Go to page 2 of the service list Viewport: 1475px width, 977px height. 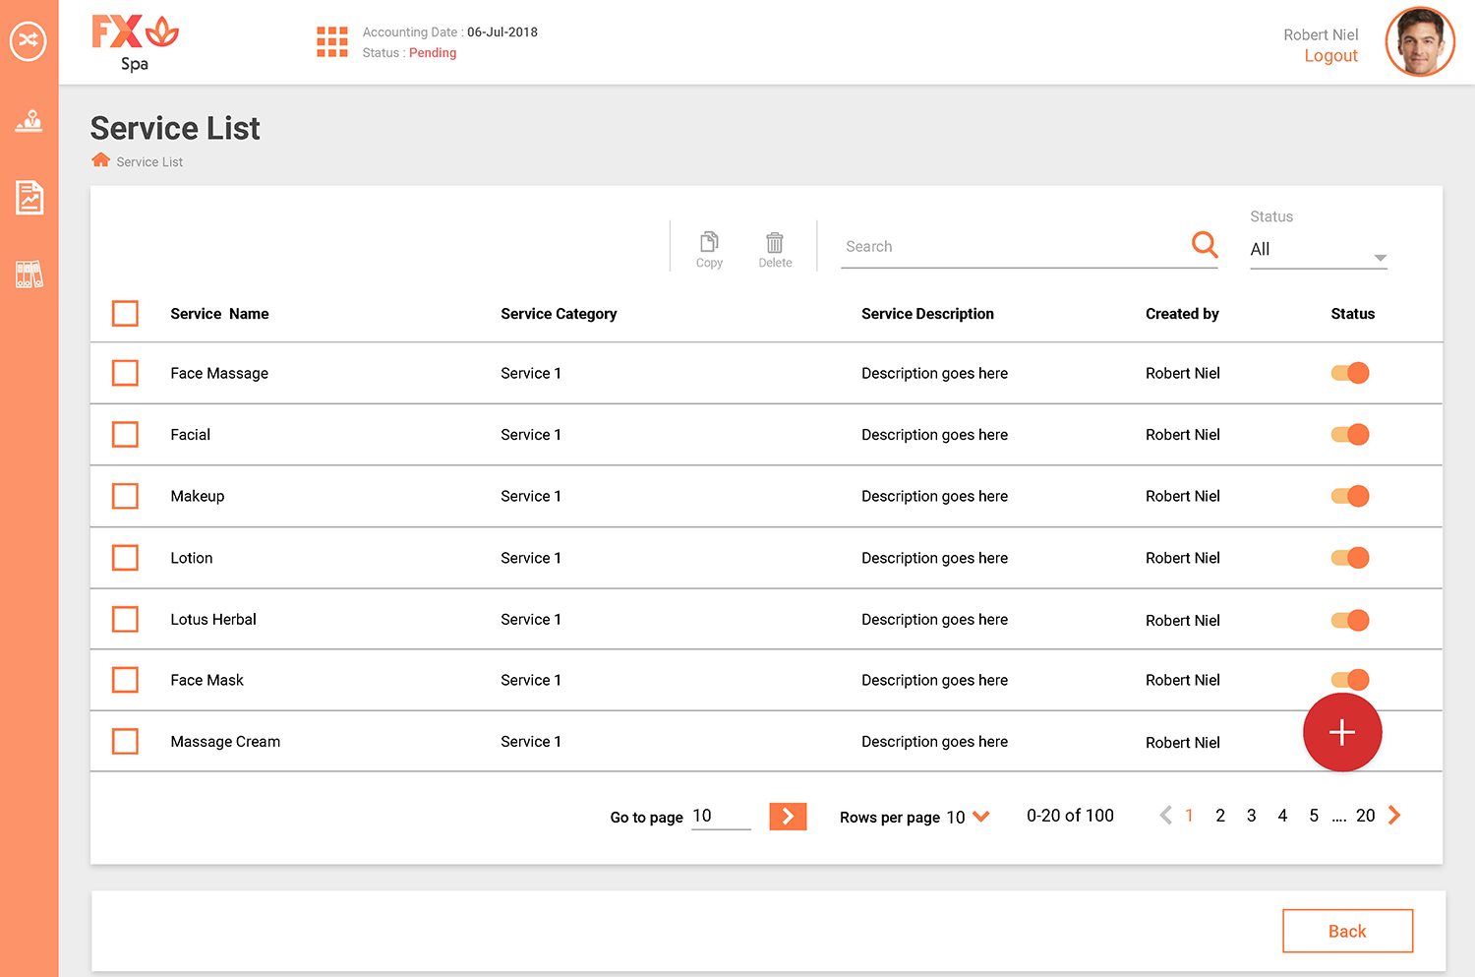click(1219, 815)
